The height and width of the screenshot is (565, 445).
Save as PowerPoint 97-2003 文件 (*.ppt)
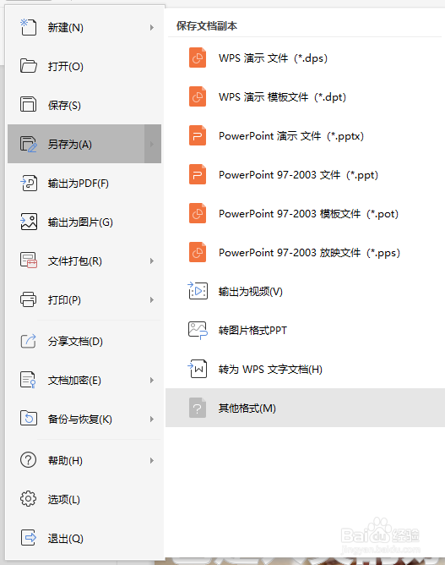coord(305,175)
